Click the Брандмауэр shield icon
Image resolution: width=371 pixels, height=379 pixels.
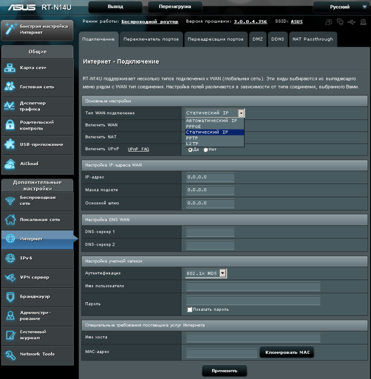click(x=10, y=297)
